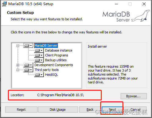The image size is (152, 118).
Task: Select the Backup utilities tree item
Action: 56,60
